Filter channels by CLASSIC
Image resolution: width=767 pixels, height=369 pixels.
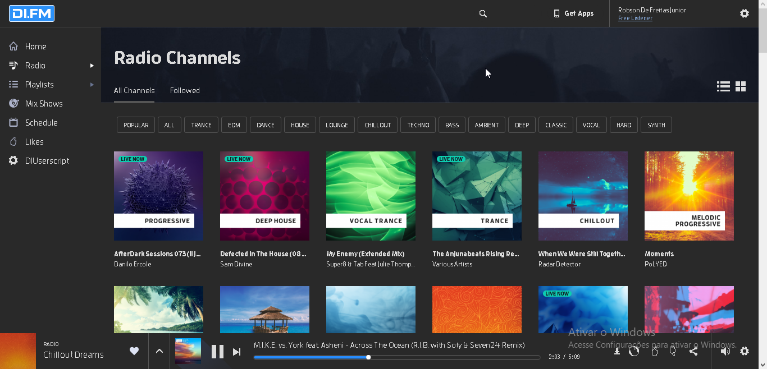(556, 125)
